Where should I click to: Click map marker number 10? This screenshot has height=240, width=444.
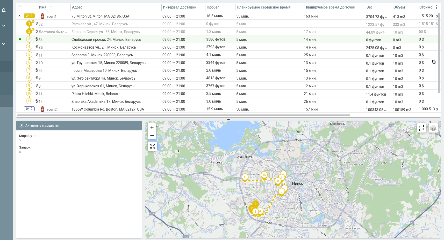[264, 175]
